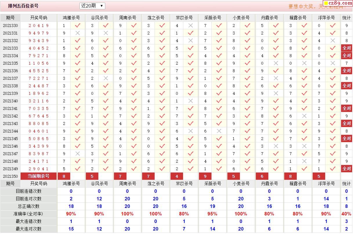353x234 pixels.
Task: Click the X mark for 薤露杀号 in row 2021342
Action: click(x=304, y=116)
